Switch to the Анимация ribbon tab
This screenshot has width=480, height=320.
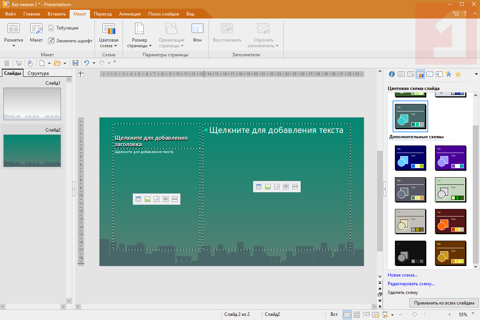coord(130,14)
